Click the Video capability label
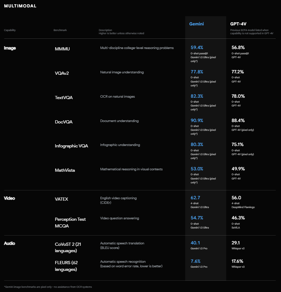Viewport: 281px width, 292px height. (10, 198)
